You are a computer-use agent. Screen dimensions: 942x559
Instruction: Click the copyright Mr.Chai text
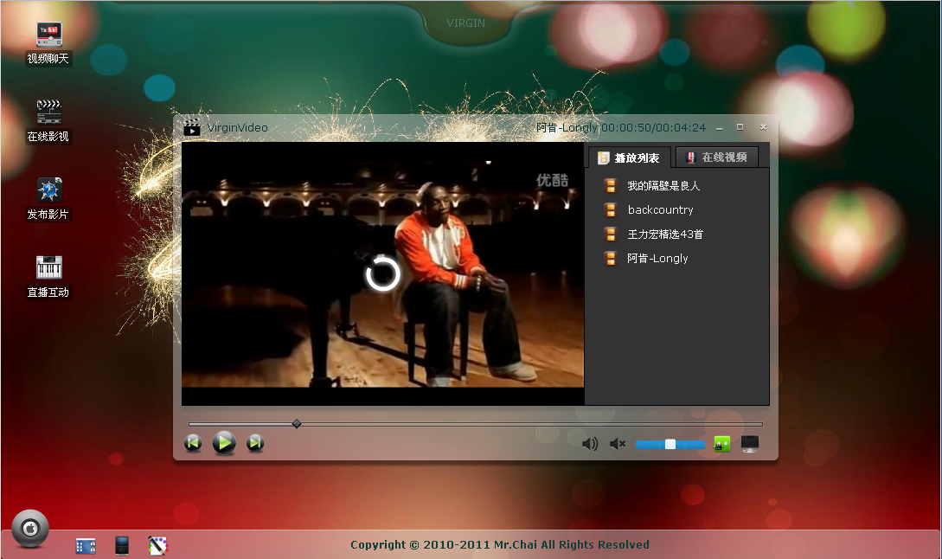pos(500,544)
